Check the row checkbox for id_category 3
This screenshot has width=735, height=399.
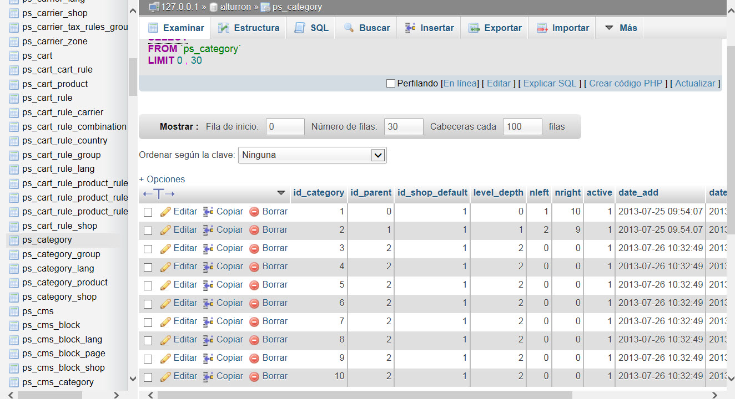[x=148, y=249]
